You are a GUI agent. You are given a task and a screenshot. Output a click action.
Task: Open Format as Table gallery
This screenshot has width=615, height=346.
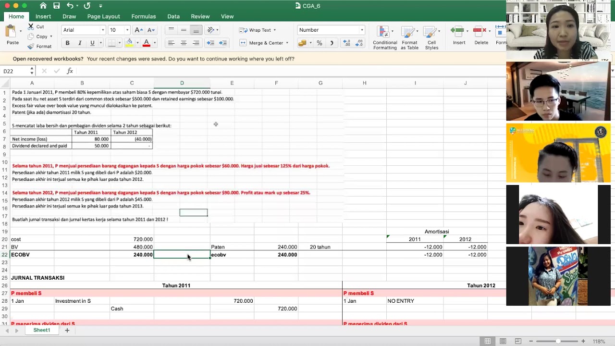(x=409, y=38)
